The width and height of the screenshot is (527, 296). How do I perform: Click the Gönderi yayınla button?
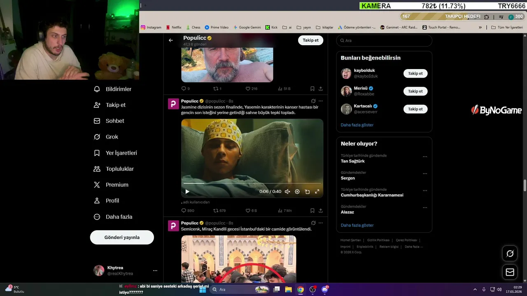coord(122,237)
